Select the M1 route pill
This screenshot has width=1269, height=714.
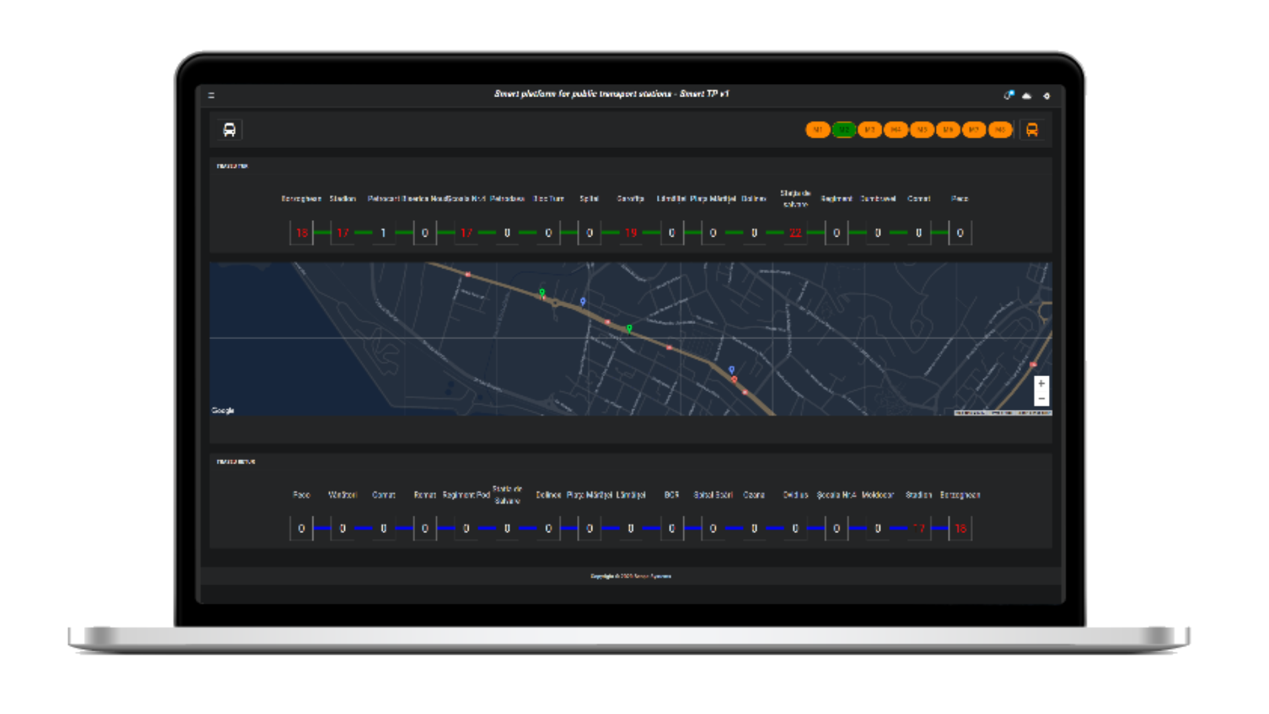[818, 130]
